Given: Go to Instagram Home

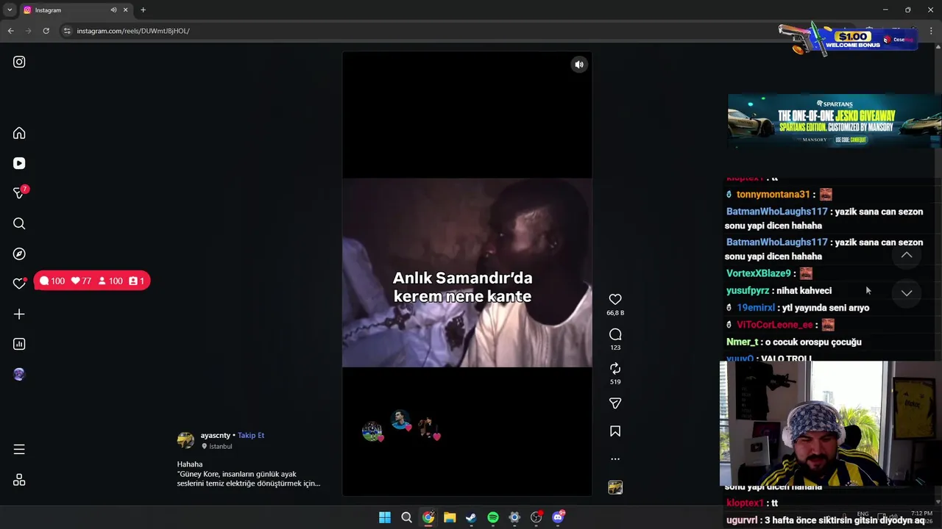Looking at the screenshot, I should [x=19, y=133].
